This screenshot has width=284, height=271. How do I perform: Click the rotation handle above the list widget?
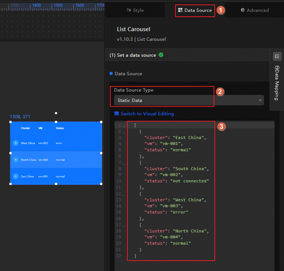pos(56,113)
